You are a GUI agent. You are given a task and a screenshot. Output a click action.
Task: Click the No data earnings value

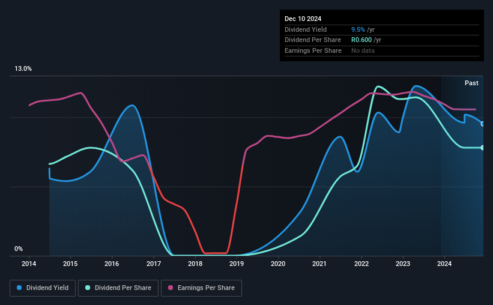tap(363, 50)
